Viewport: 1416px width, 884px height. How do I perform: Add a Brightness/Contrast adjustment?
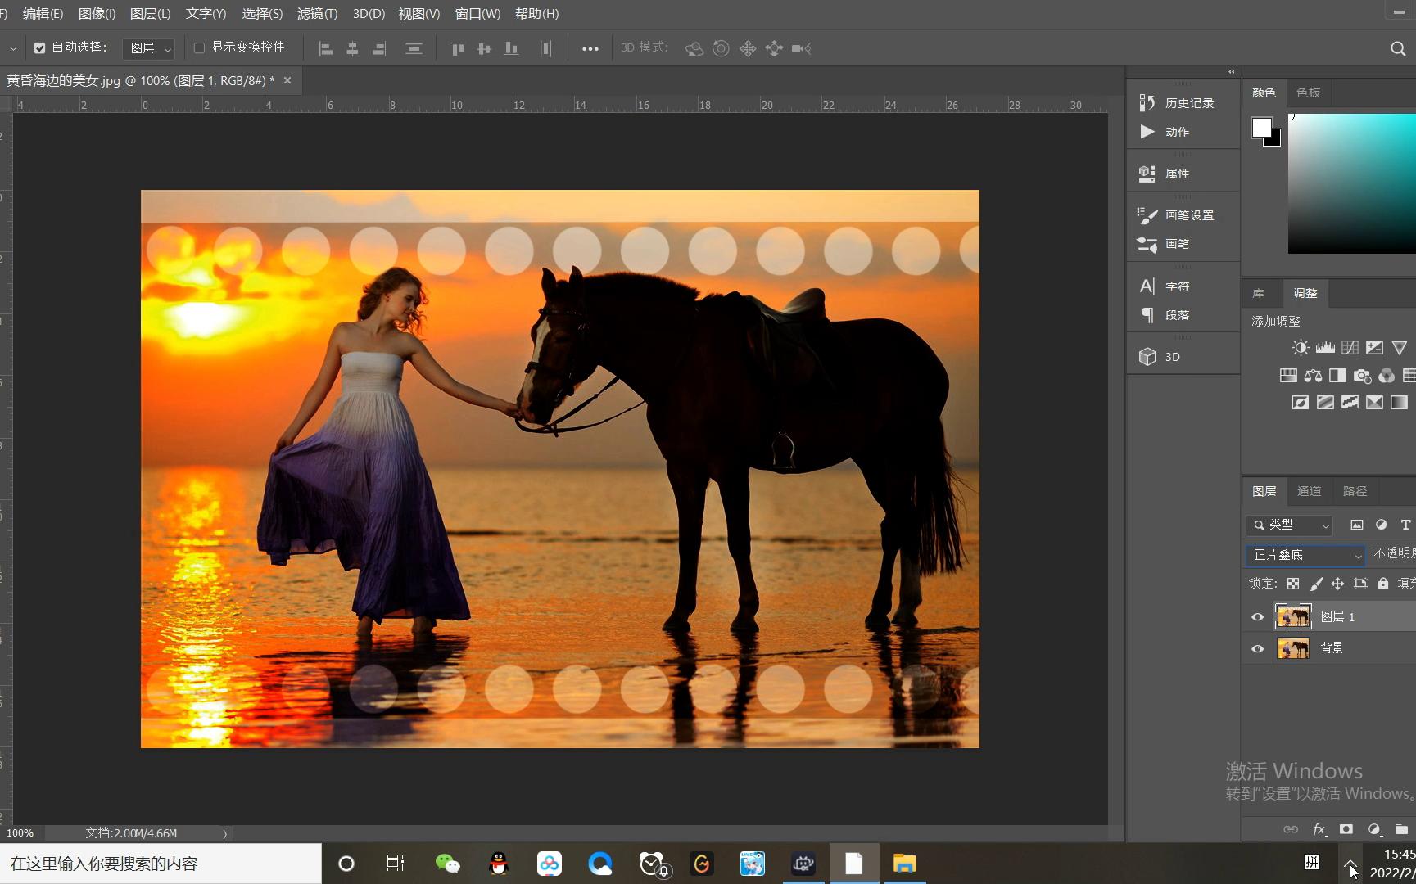1301,348
